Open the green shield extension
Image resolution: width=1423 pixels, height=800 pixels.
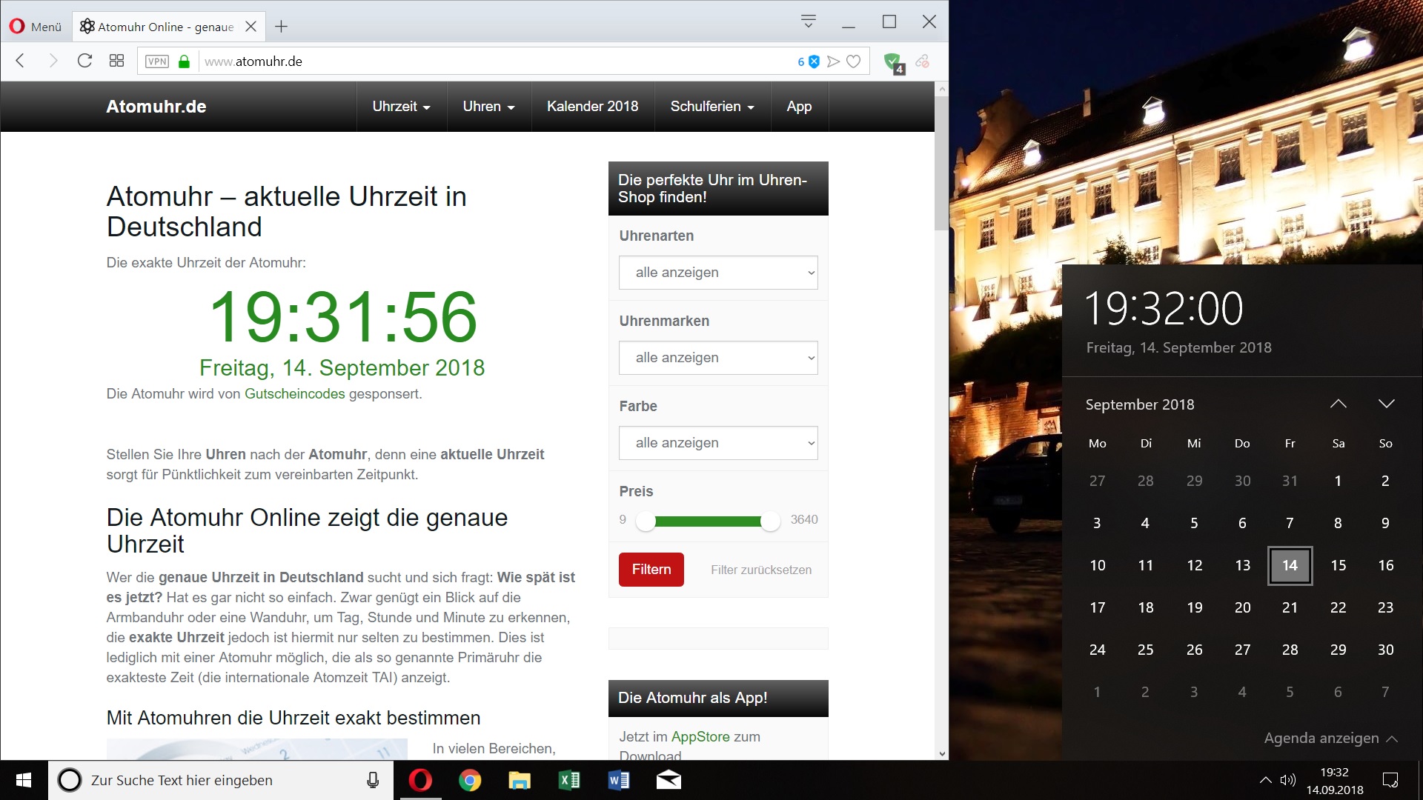894,62
